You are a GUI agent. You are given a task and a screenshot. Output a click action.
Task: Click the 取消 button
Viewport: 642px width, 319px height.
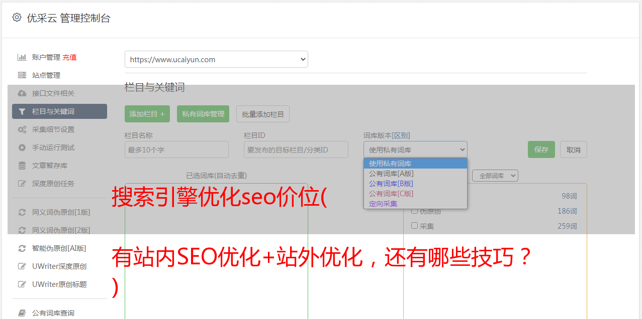coord(574,149)
